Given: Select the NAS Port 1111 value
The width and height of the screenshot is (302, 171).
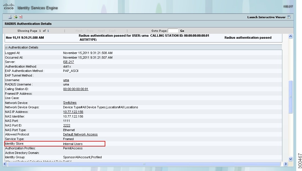Looking at the screenshot, I should click(x=66, y=121).
